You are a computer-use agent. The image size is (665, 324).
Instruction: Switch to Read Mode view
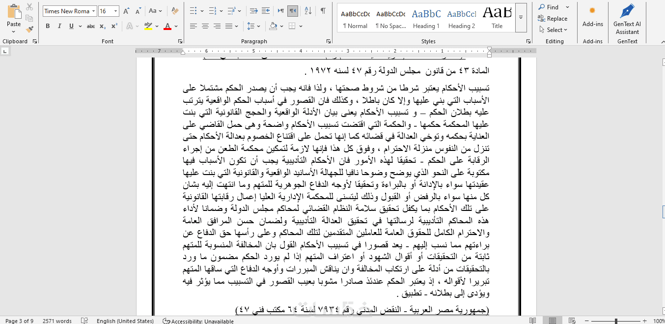[533, 321]
